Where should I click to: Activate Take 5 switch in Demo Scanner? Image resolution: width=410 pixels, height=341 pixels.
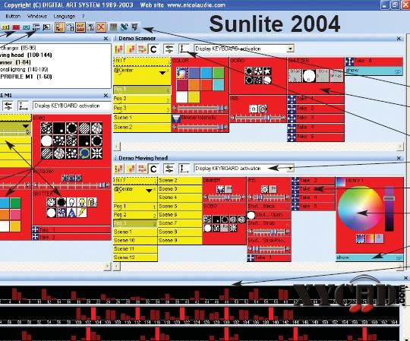(316, 137)
